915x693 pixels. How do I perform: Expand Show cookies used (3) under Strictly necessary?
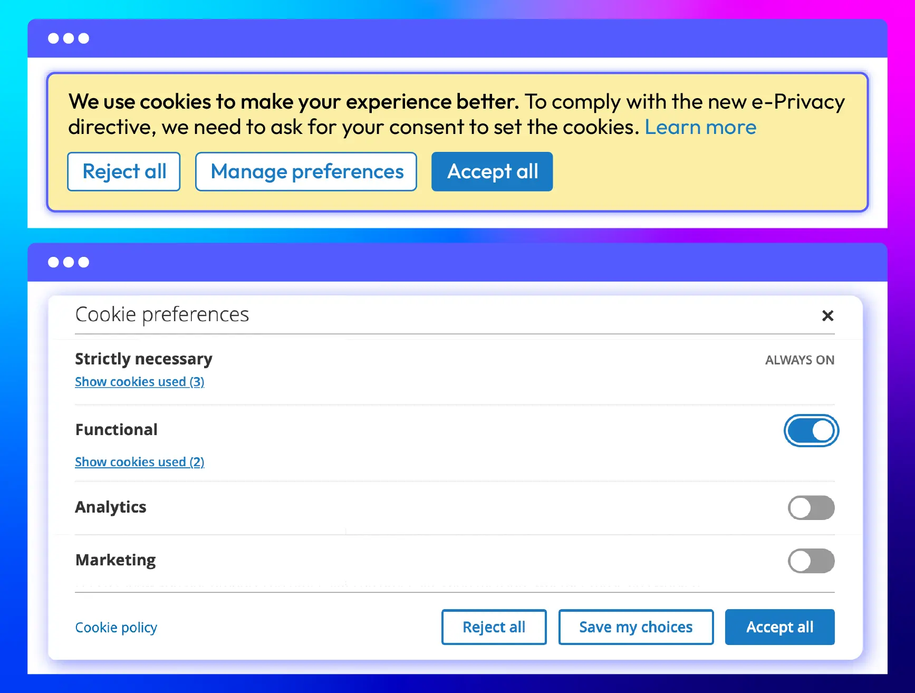coord(140,381)
